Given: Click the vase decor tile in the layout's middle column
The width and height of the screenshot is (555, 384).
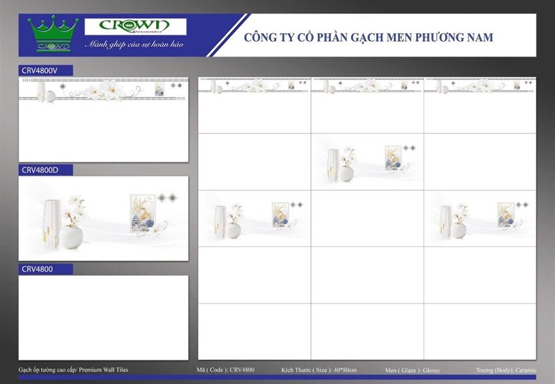Looking at the screenshot, I should (x=368, y=162).
